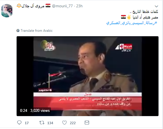Click the 0:24 video duration label

tap(24, 110)
